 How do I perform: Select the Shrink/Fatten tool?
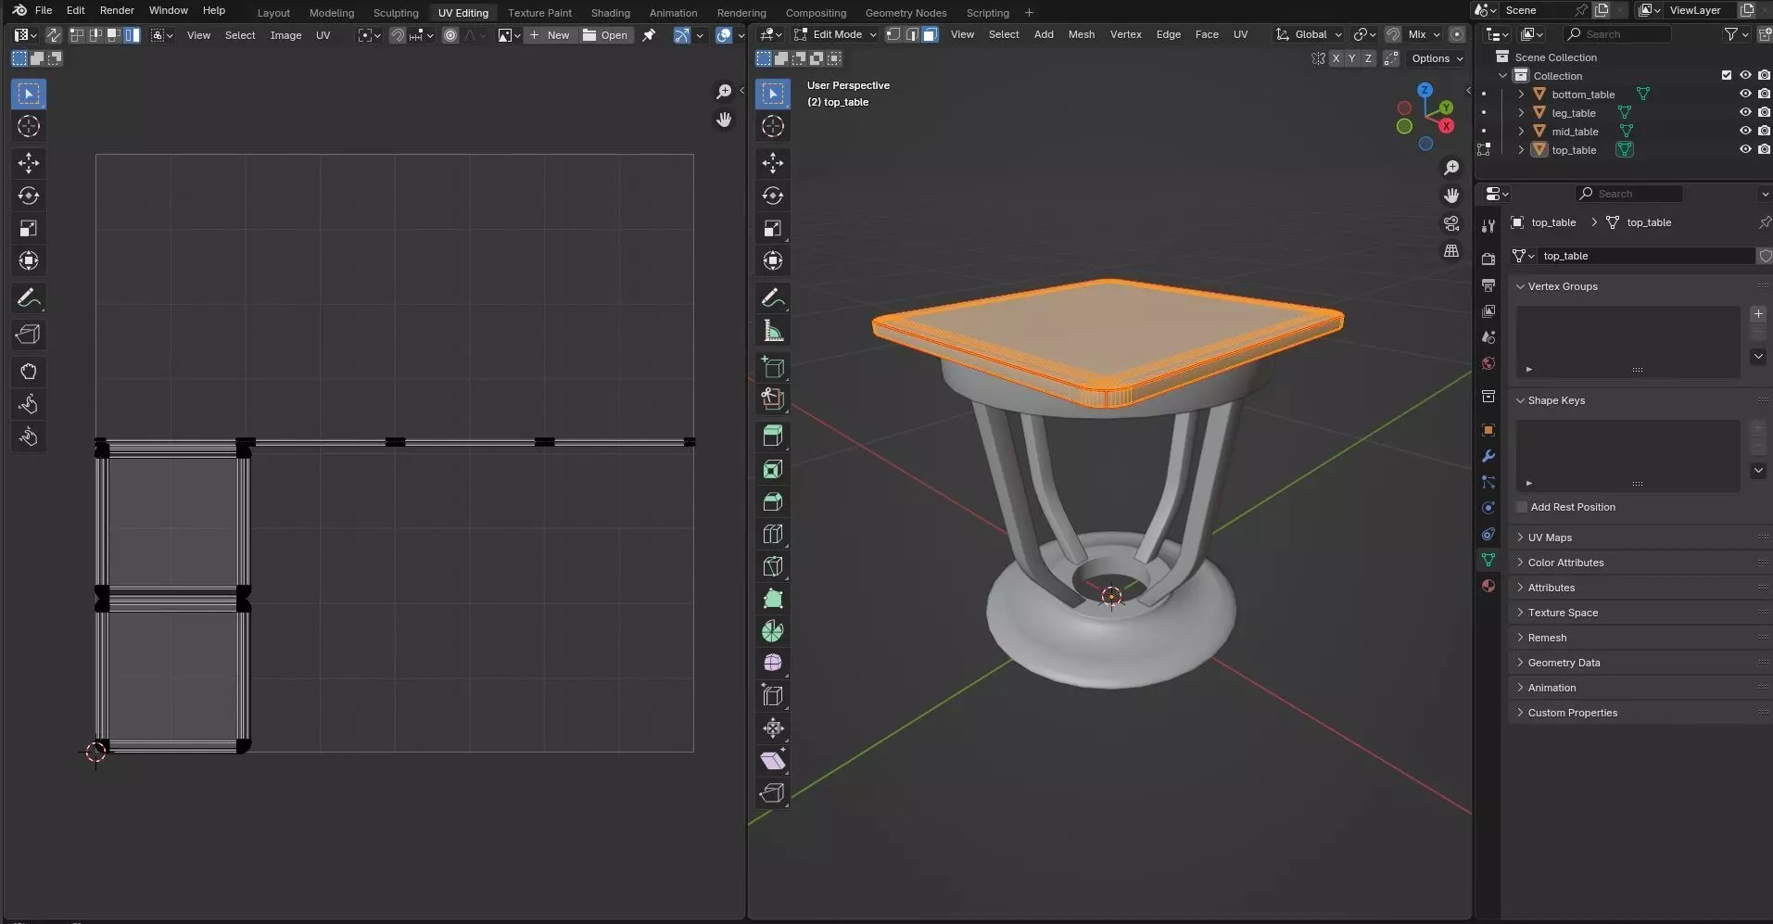tap(773, 728)
